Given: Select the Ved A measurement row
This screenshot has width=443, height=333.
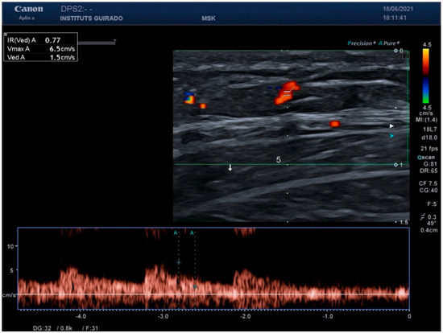Looking at the screenshot, I should 41,57.
